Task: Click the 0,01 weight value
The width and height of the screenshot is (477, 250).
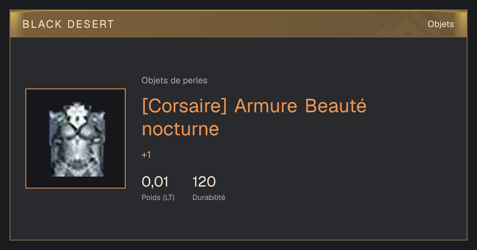Action: (x=155, y=182)
